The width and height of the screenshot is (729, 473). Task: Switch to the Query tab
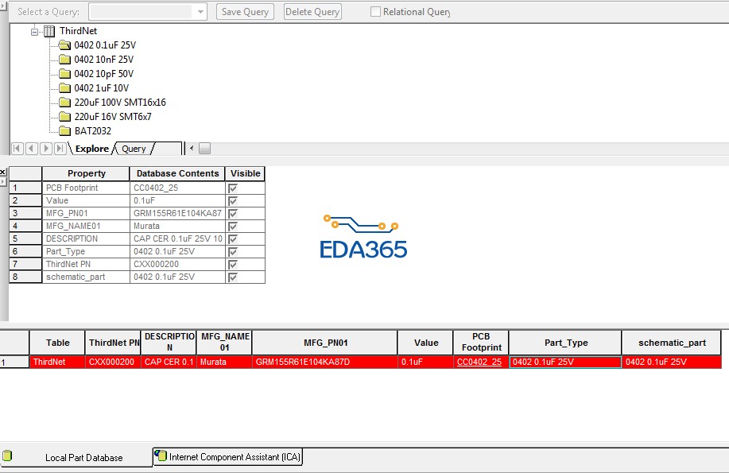134,149
